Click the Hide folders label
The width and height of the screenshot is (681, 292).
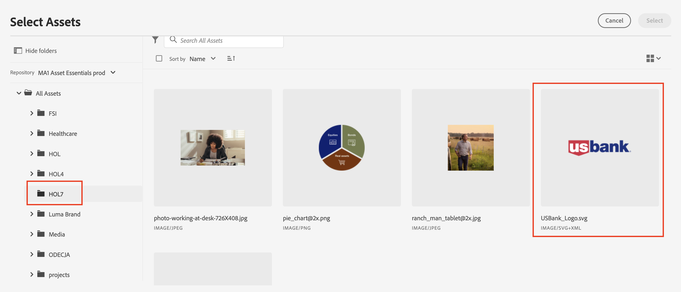41,51
